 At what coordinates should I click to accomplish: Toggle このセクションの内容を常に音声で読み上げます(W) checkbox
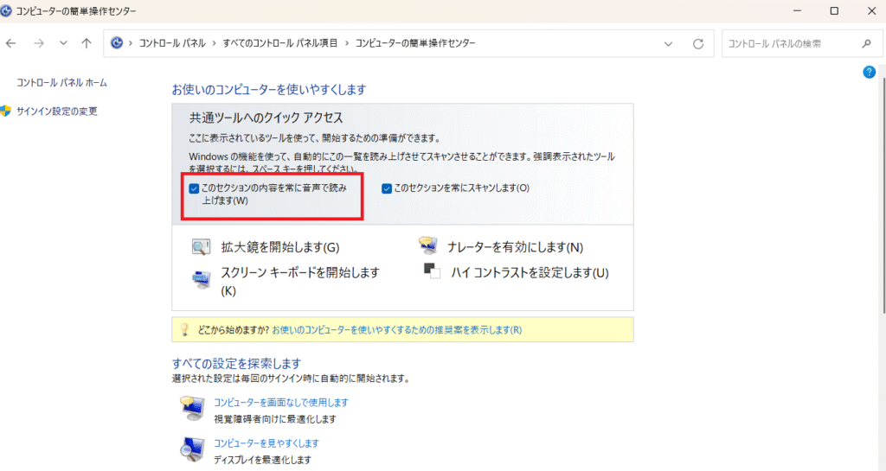[194, 188]
